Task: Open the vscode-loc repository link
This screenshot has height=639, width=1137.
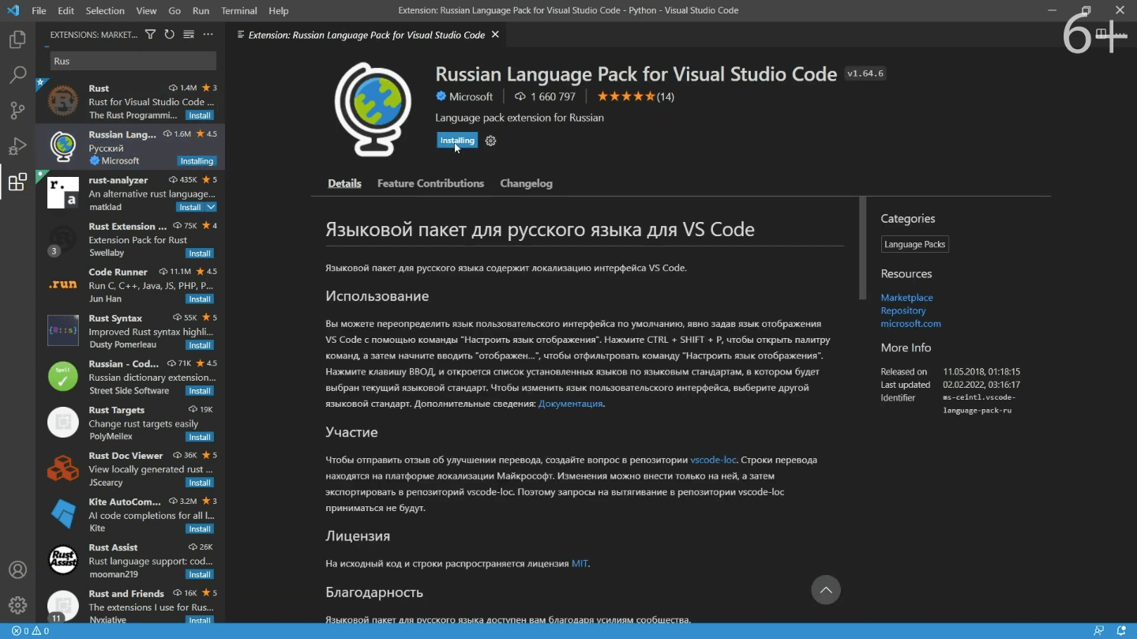Action: tap(713, 460)
